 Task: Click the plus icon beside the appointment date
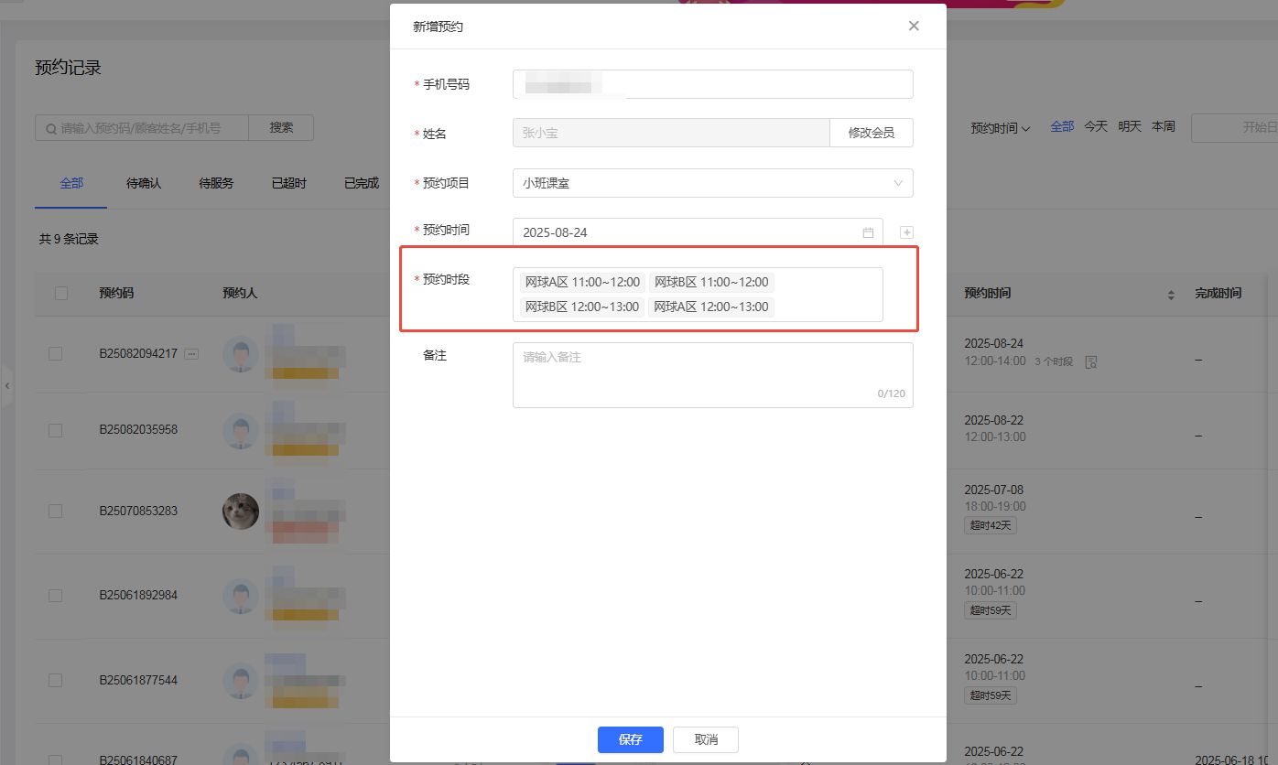point(906,232)
